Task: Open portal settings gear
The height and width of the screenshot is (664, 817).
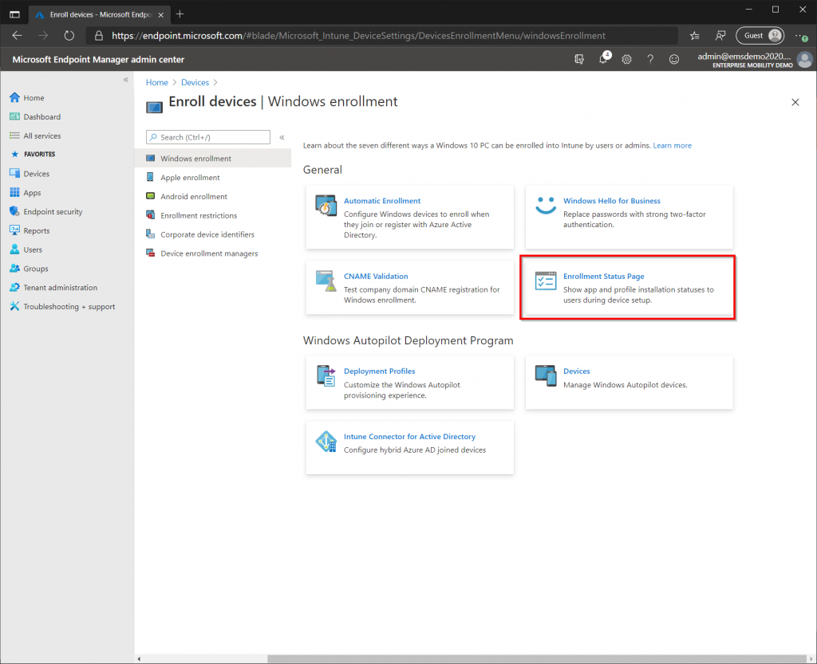Action: [626, 59]
